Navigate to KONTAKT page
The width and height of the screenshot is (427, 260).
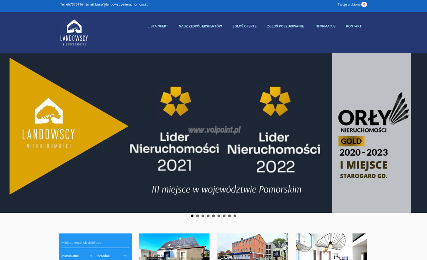point(354,26)
